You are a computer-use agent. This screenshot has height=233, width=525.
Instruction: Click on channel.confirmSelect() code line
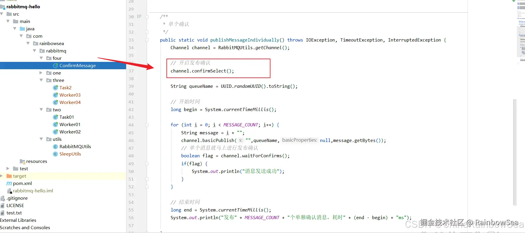[x=202, y=71]
